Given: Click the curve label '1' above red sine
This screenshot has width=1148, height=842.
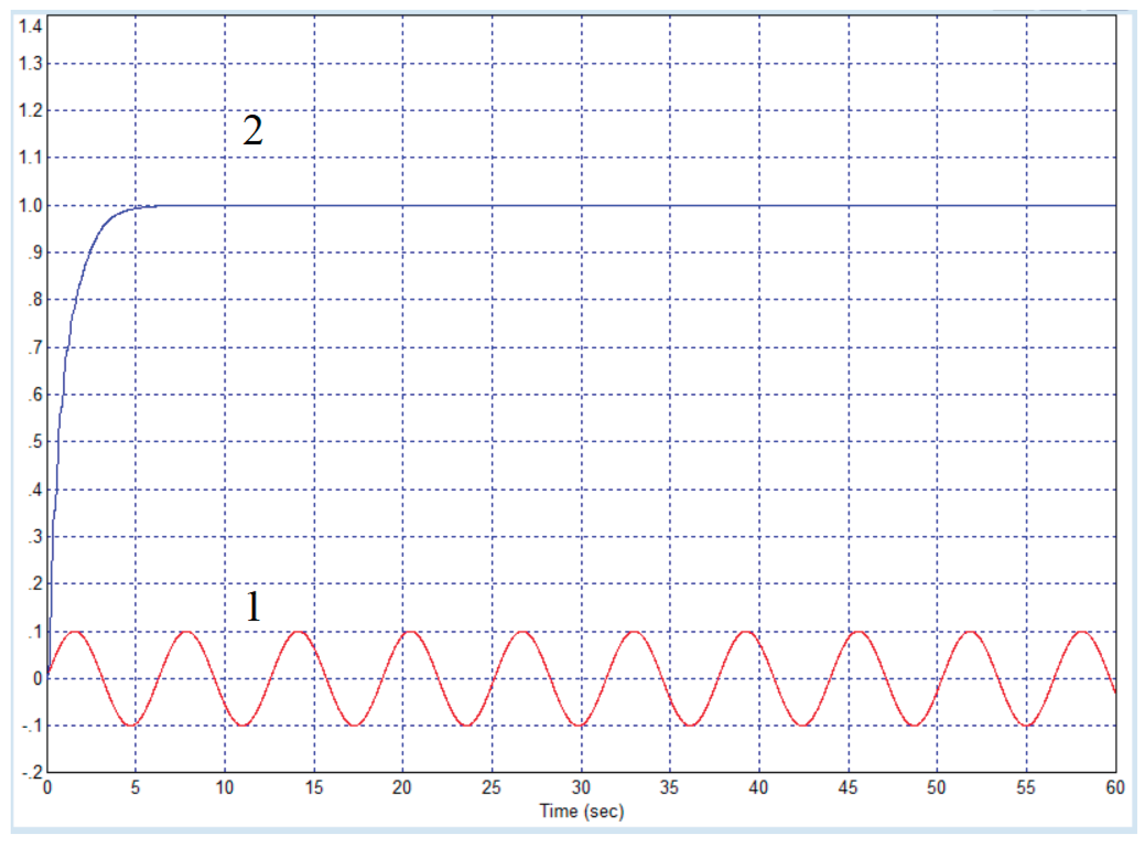Looking at the screenshot, I should point(253,606).
